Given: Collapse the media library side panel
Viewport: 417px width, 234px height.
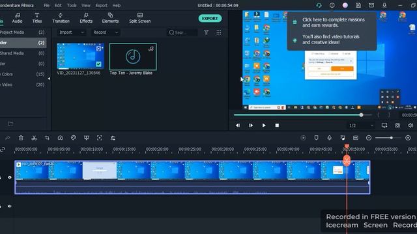Looking at the screenshot, I should (x=49, y=79).
